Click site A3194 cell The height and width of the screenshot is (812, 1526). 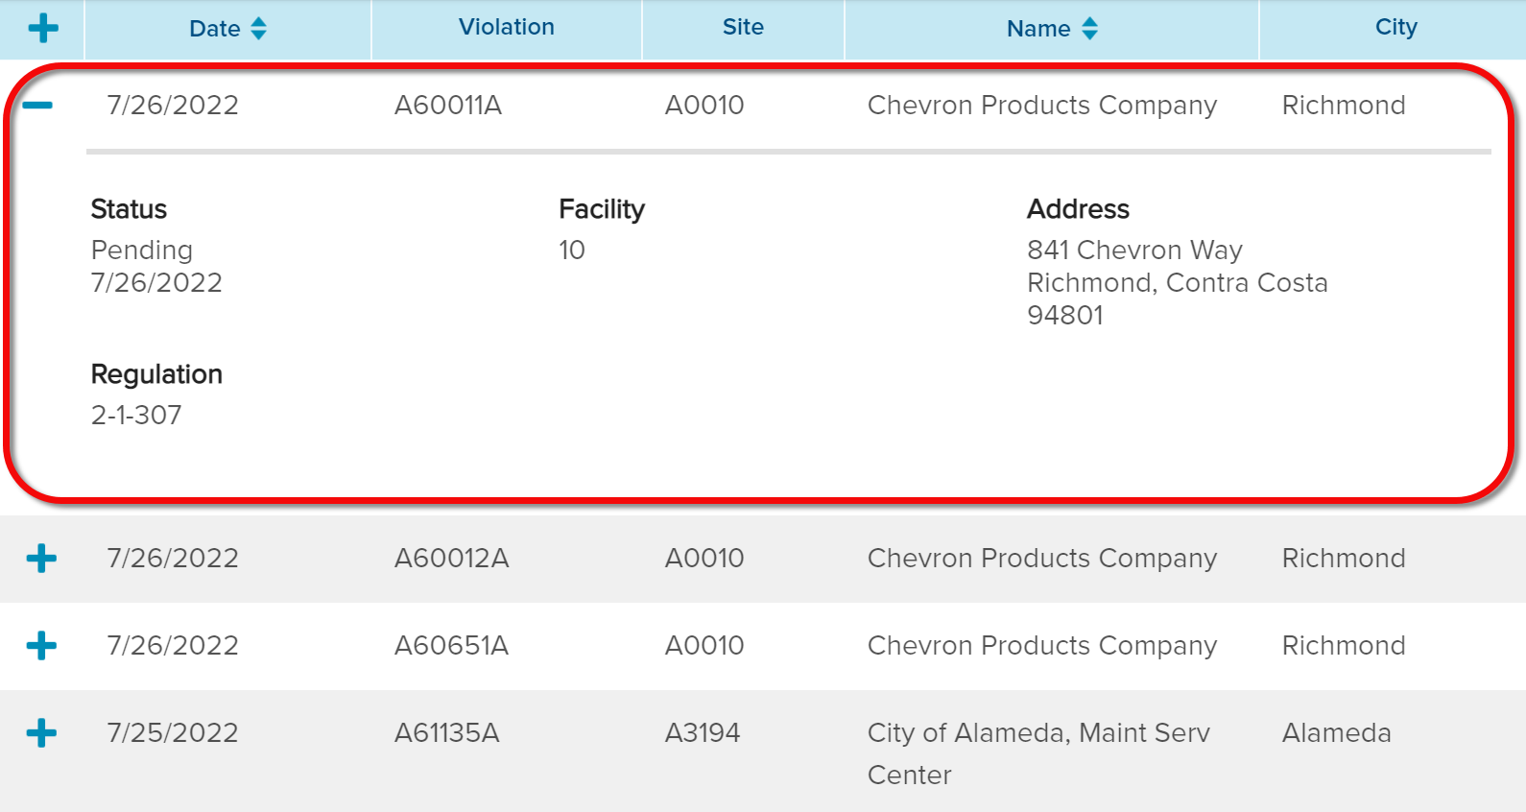coord(703,732)
